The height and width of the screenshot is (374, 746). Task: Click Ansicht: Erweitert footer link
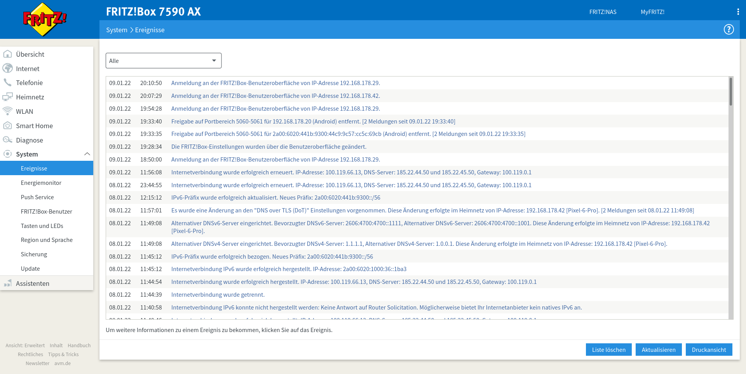(25, 345)
